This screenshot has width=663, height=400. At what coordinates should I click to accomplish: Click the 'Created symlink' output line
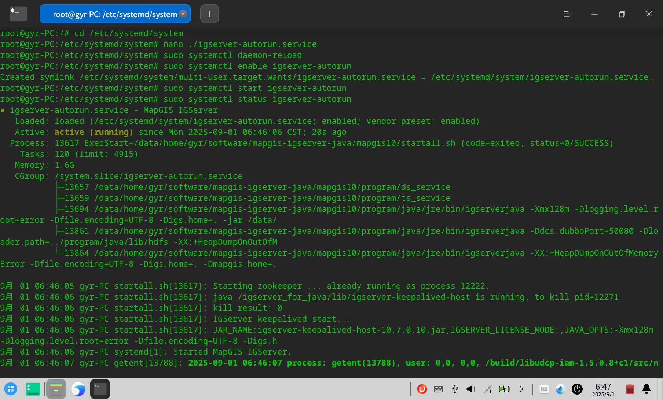pyautogui.click(x=326, y=77)
